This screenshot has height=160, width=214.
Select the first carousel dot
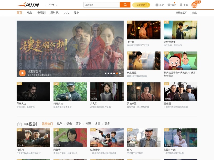pos(105,73)
